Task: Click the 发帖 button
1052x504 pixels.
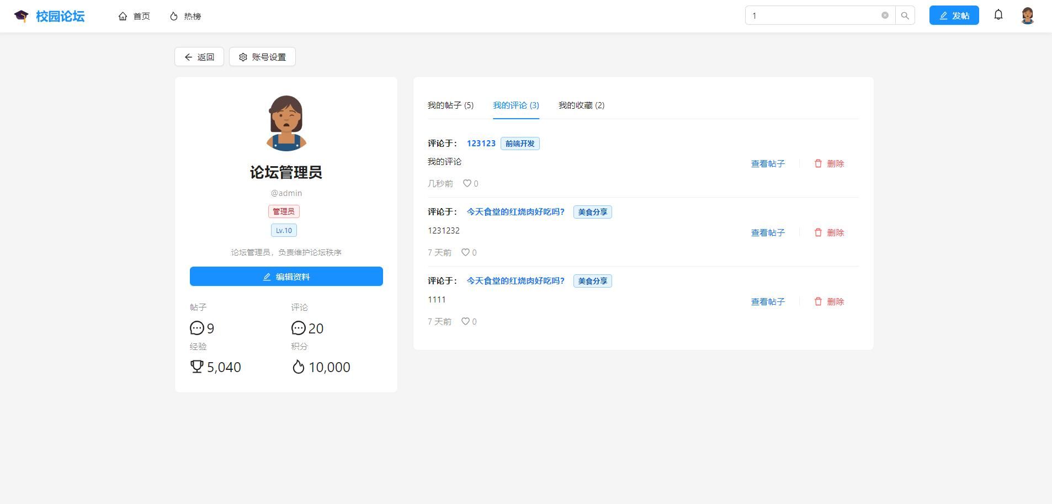Action: (x=953, y=15)
